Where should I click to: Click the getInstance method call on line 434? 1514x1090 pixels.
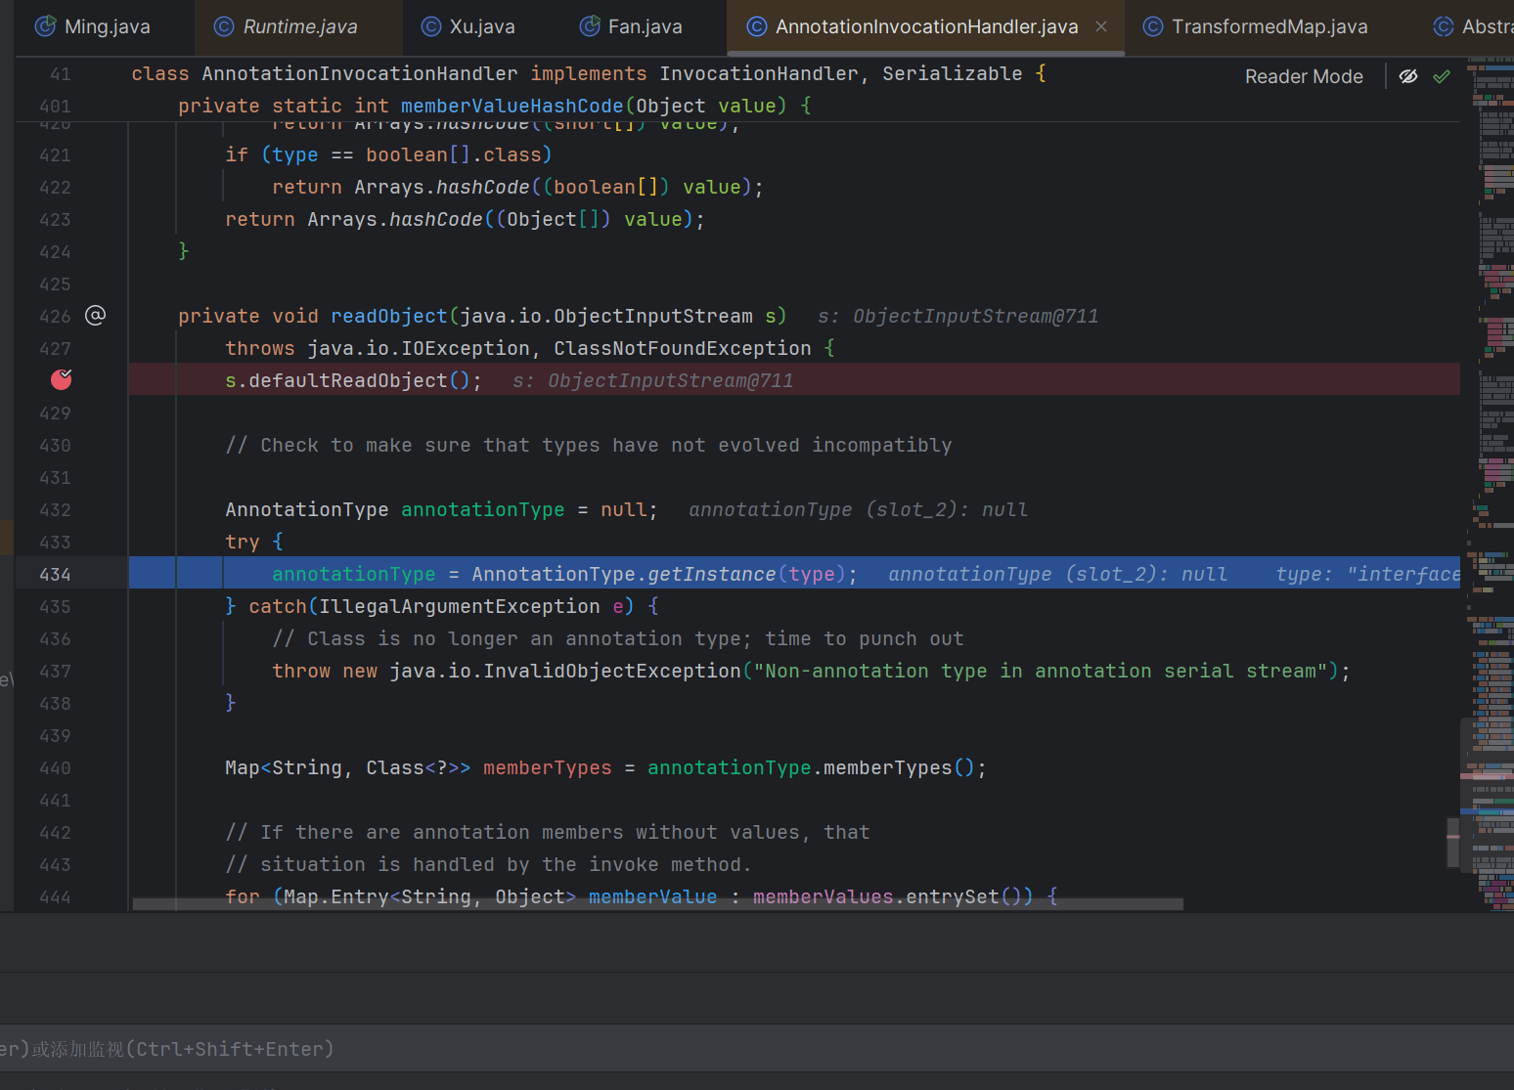[711, 575]
